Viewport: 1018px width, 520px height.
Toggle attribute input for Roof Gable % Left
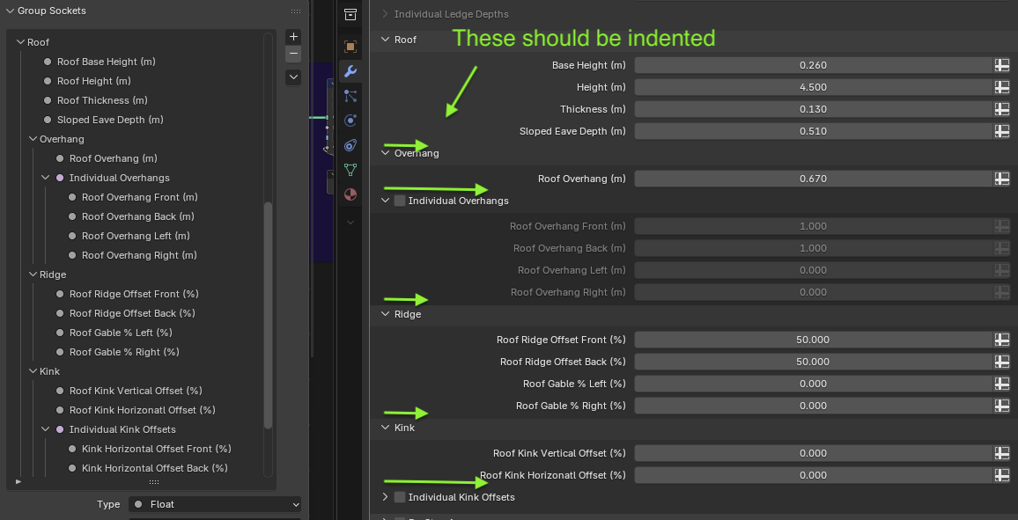tap(1002, 384)
